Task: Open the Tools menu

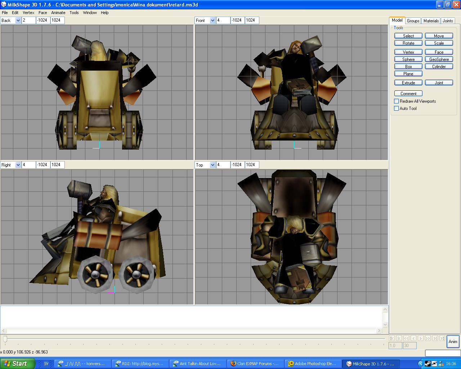Action: (x=74, y=13)
